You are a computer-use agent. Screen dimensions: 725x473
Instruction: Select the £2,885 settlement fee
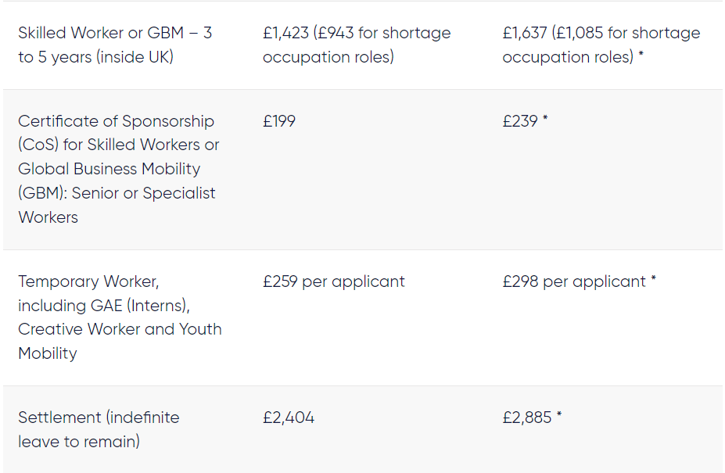tap(527, 417)
